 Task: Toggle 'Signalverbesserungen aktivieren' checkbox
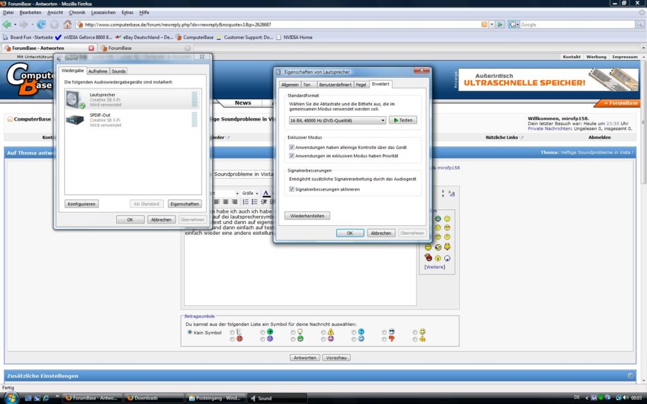(x=292, y=189)
